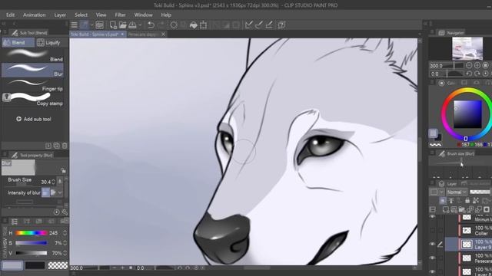Toggle Lock layer icon
Screen dimensions: 492x276
(467, 201)
